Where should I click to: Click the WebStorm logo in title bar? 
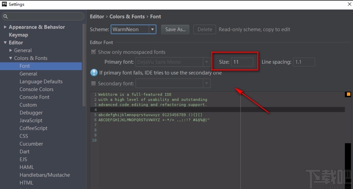click(x=4, y=4)
